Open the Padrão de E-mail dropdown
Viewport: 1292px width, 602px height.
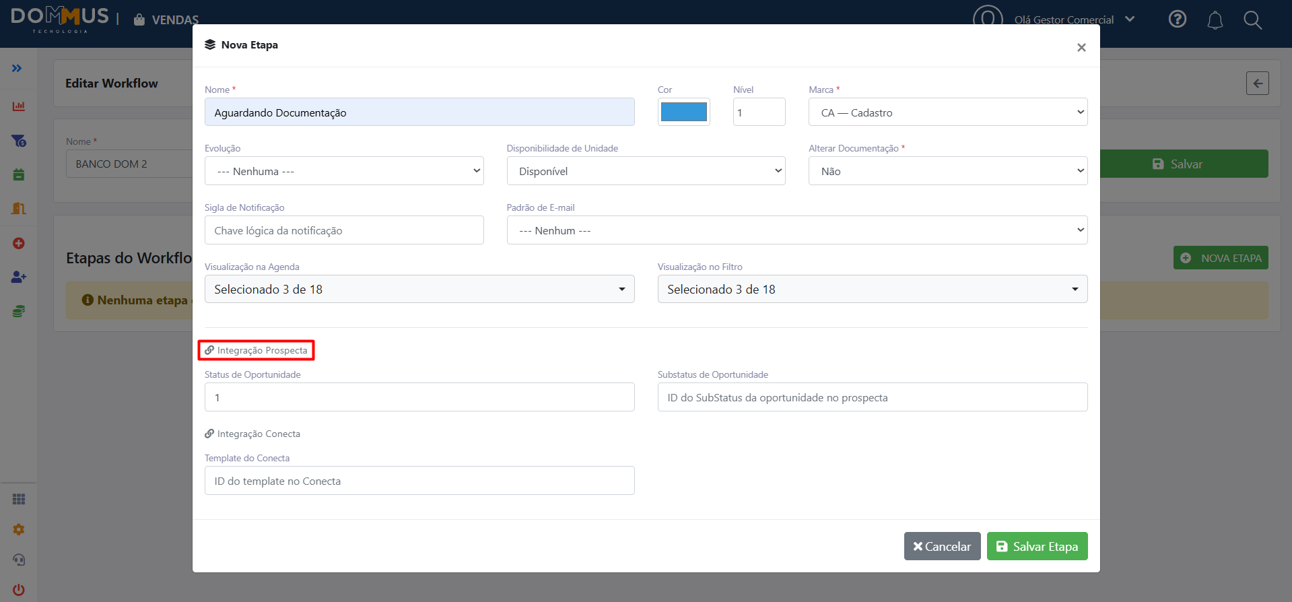[797, 230]
